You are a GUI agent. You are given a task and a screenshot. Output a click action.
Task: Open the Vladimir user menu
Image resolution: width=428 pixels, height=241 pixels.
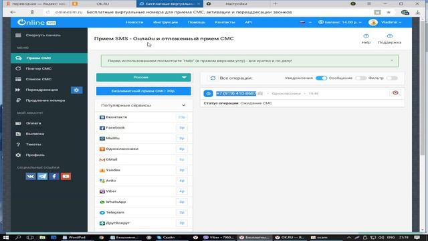pyautogui.click(x=385, y=22)
